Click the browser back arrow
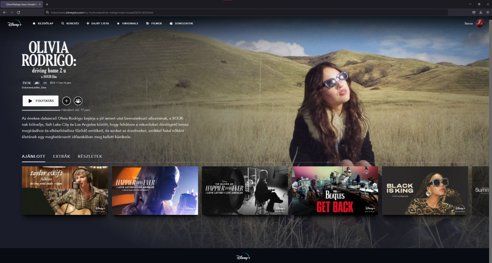Image resolution: width=492 pixels, height=263 pixels. coord(4,13)
